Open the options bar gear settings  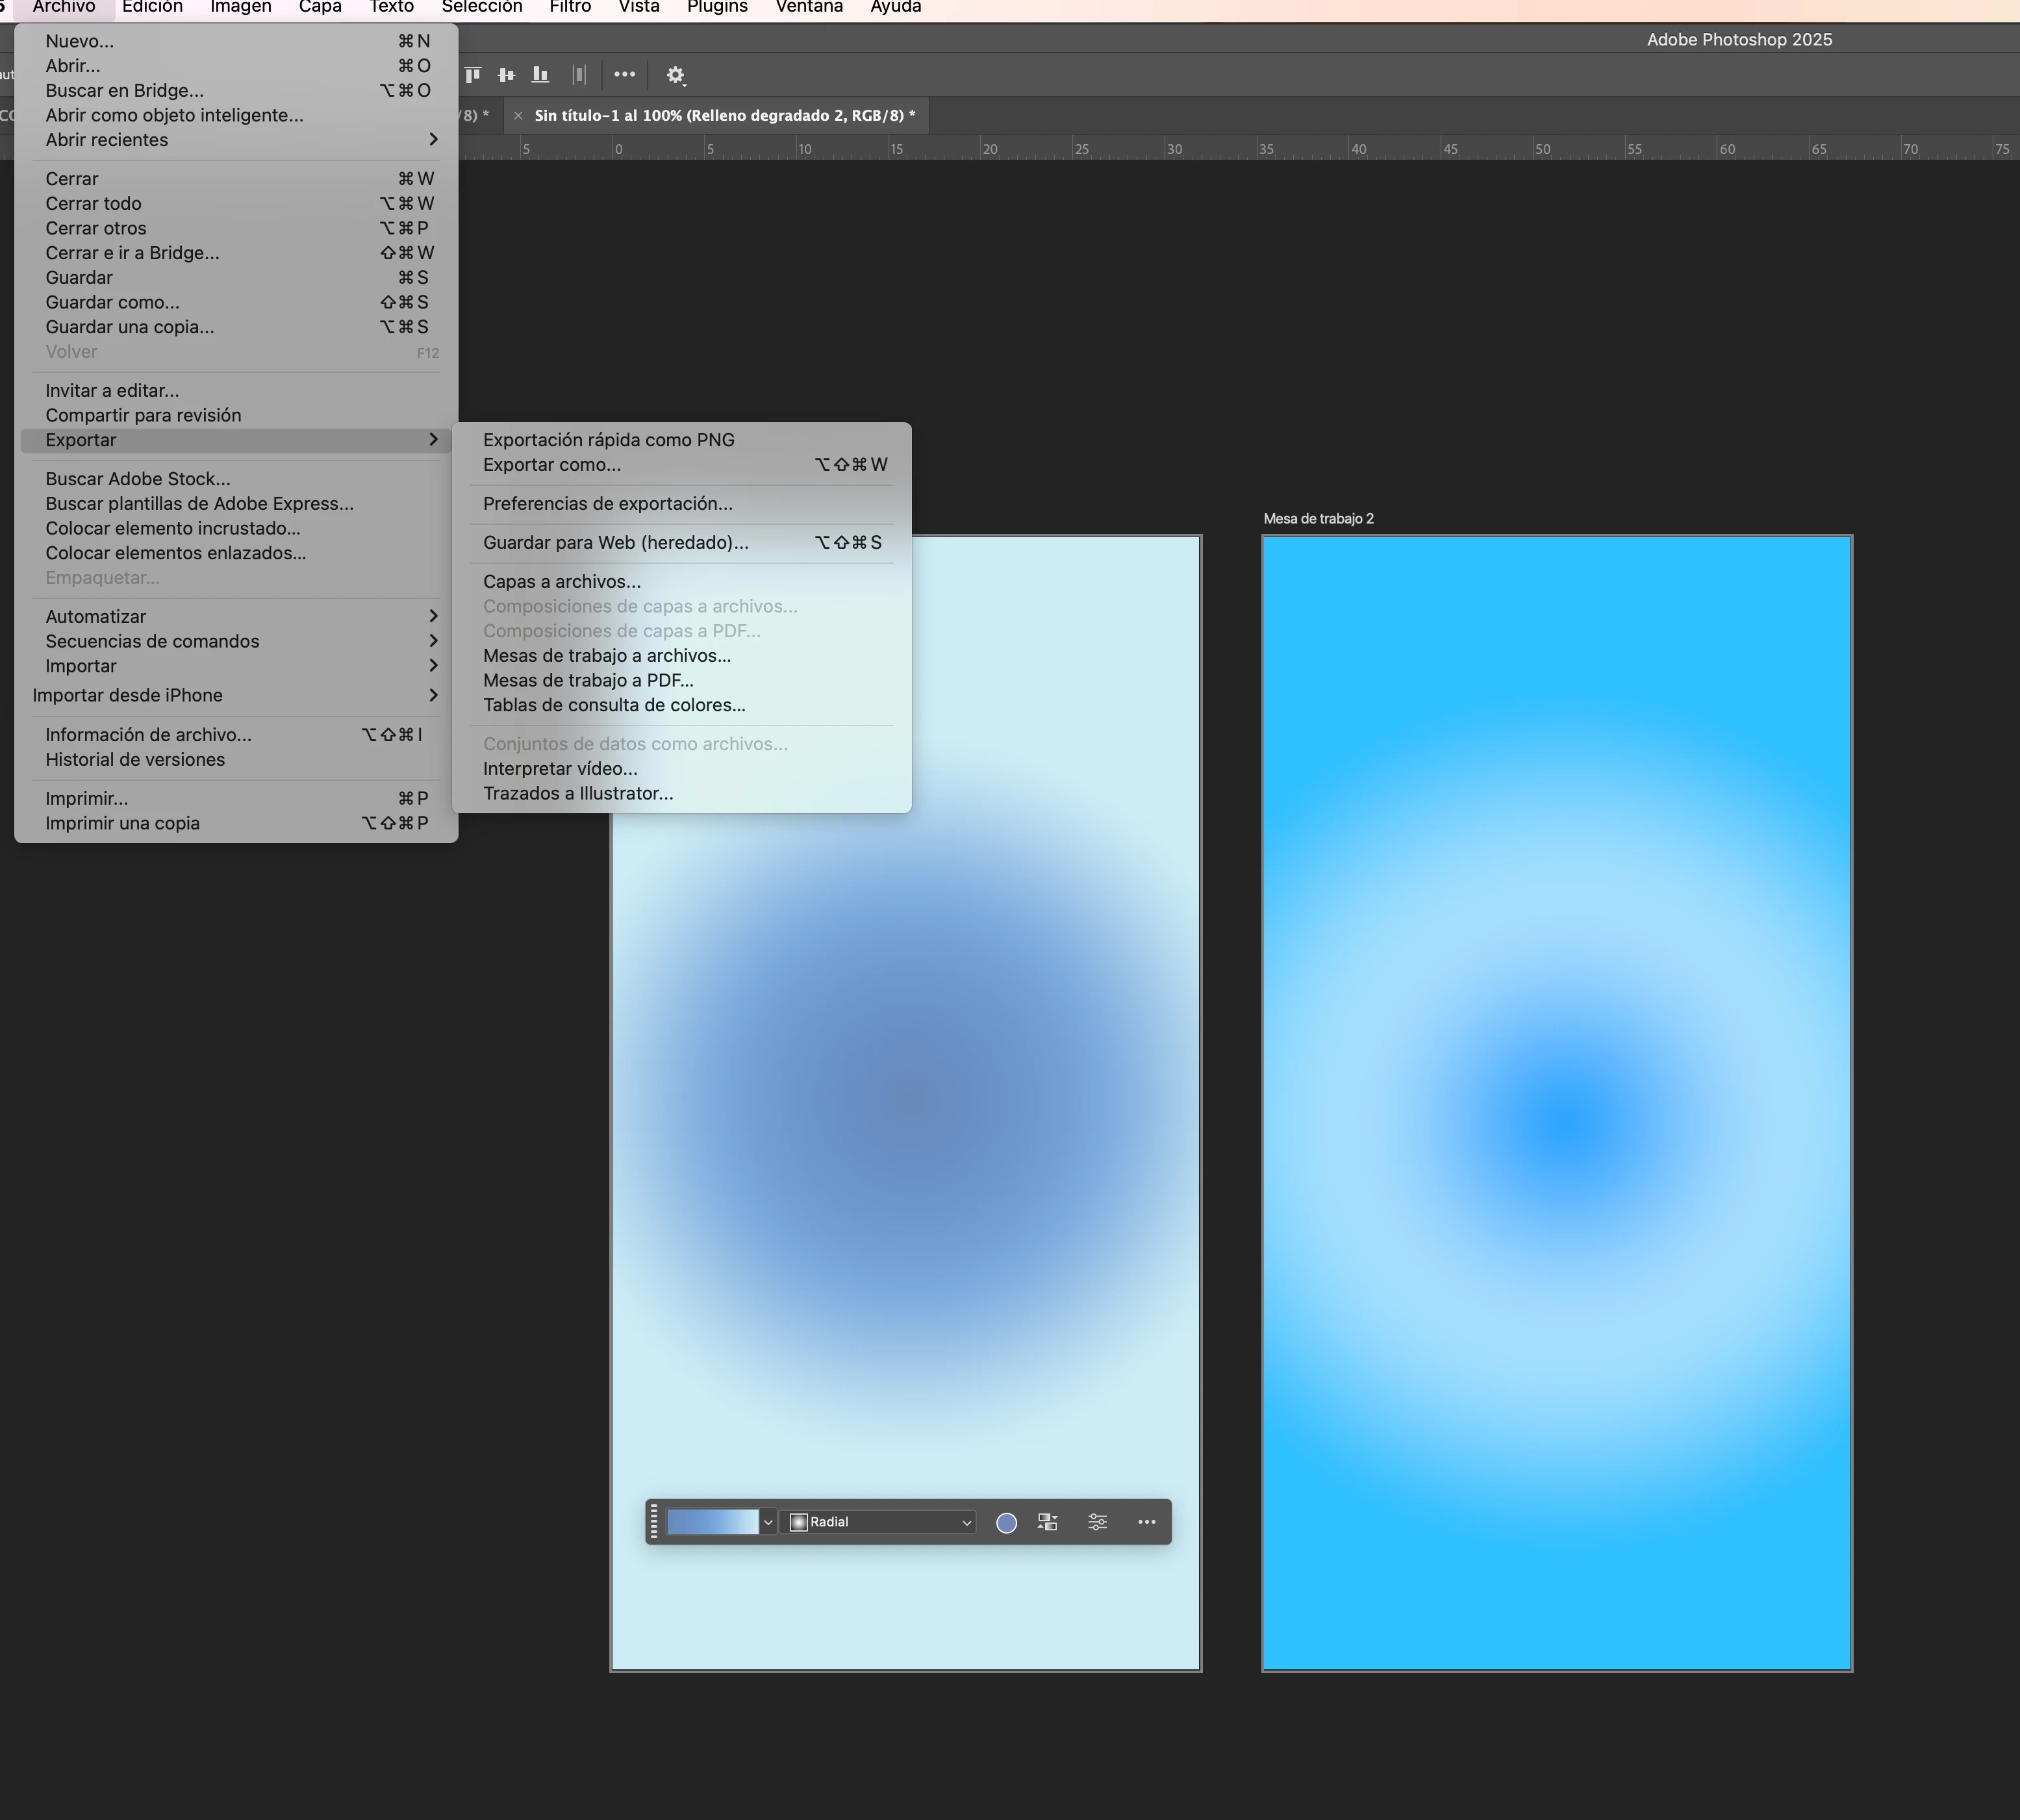675,75
